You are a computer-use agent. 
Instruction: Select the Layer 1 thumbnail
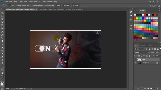coord(139,59)
